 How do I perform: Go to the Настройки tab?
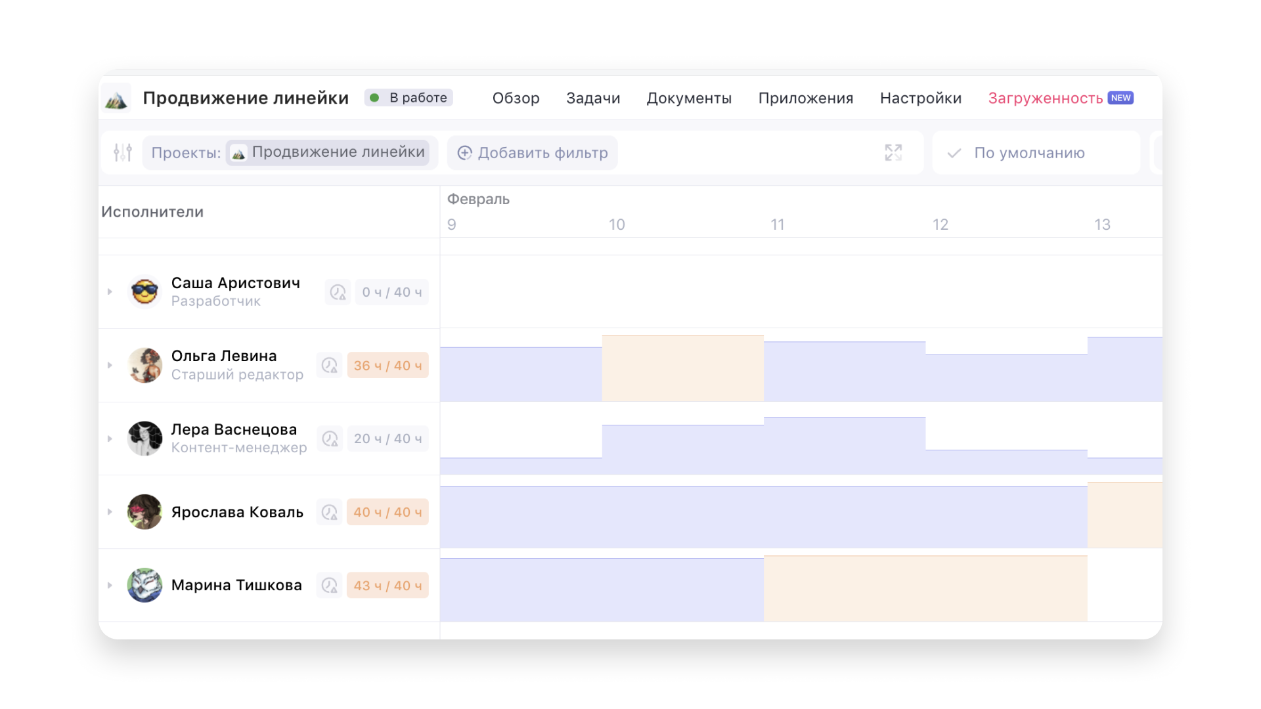[920, 98]
